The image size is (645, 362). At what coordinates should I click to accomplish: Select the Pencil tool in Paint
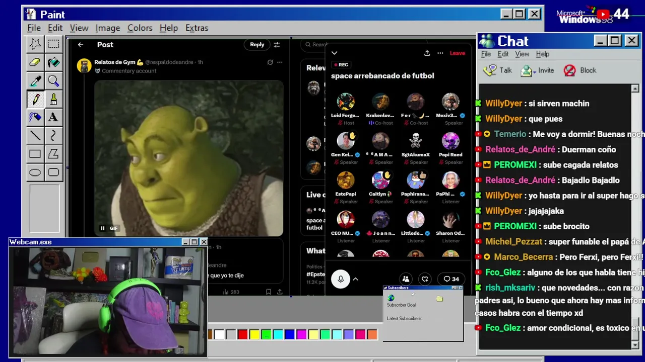(x=35, y=99)
